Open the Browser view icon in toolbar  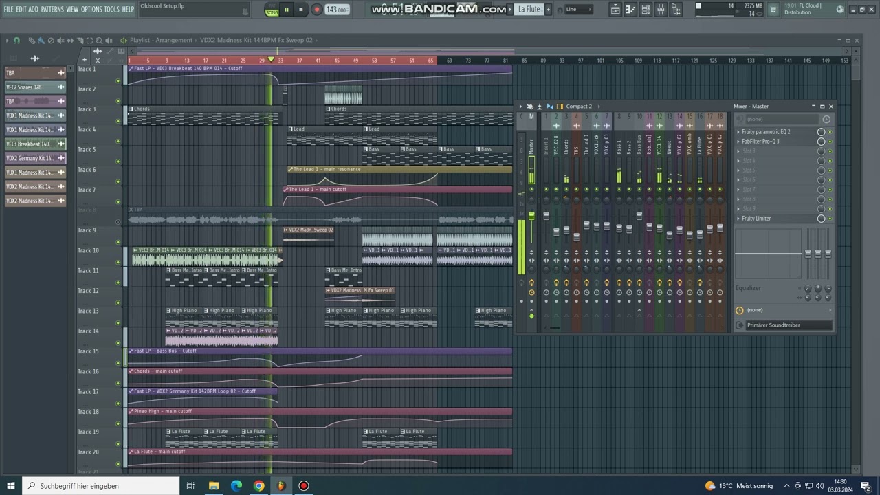(676, 9)
